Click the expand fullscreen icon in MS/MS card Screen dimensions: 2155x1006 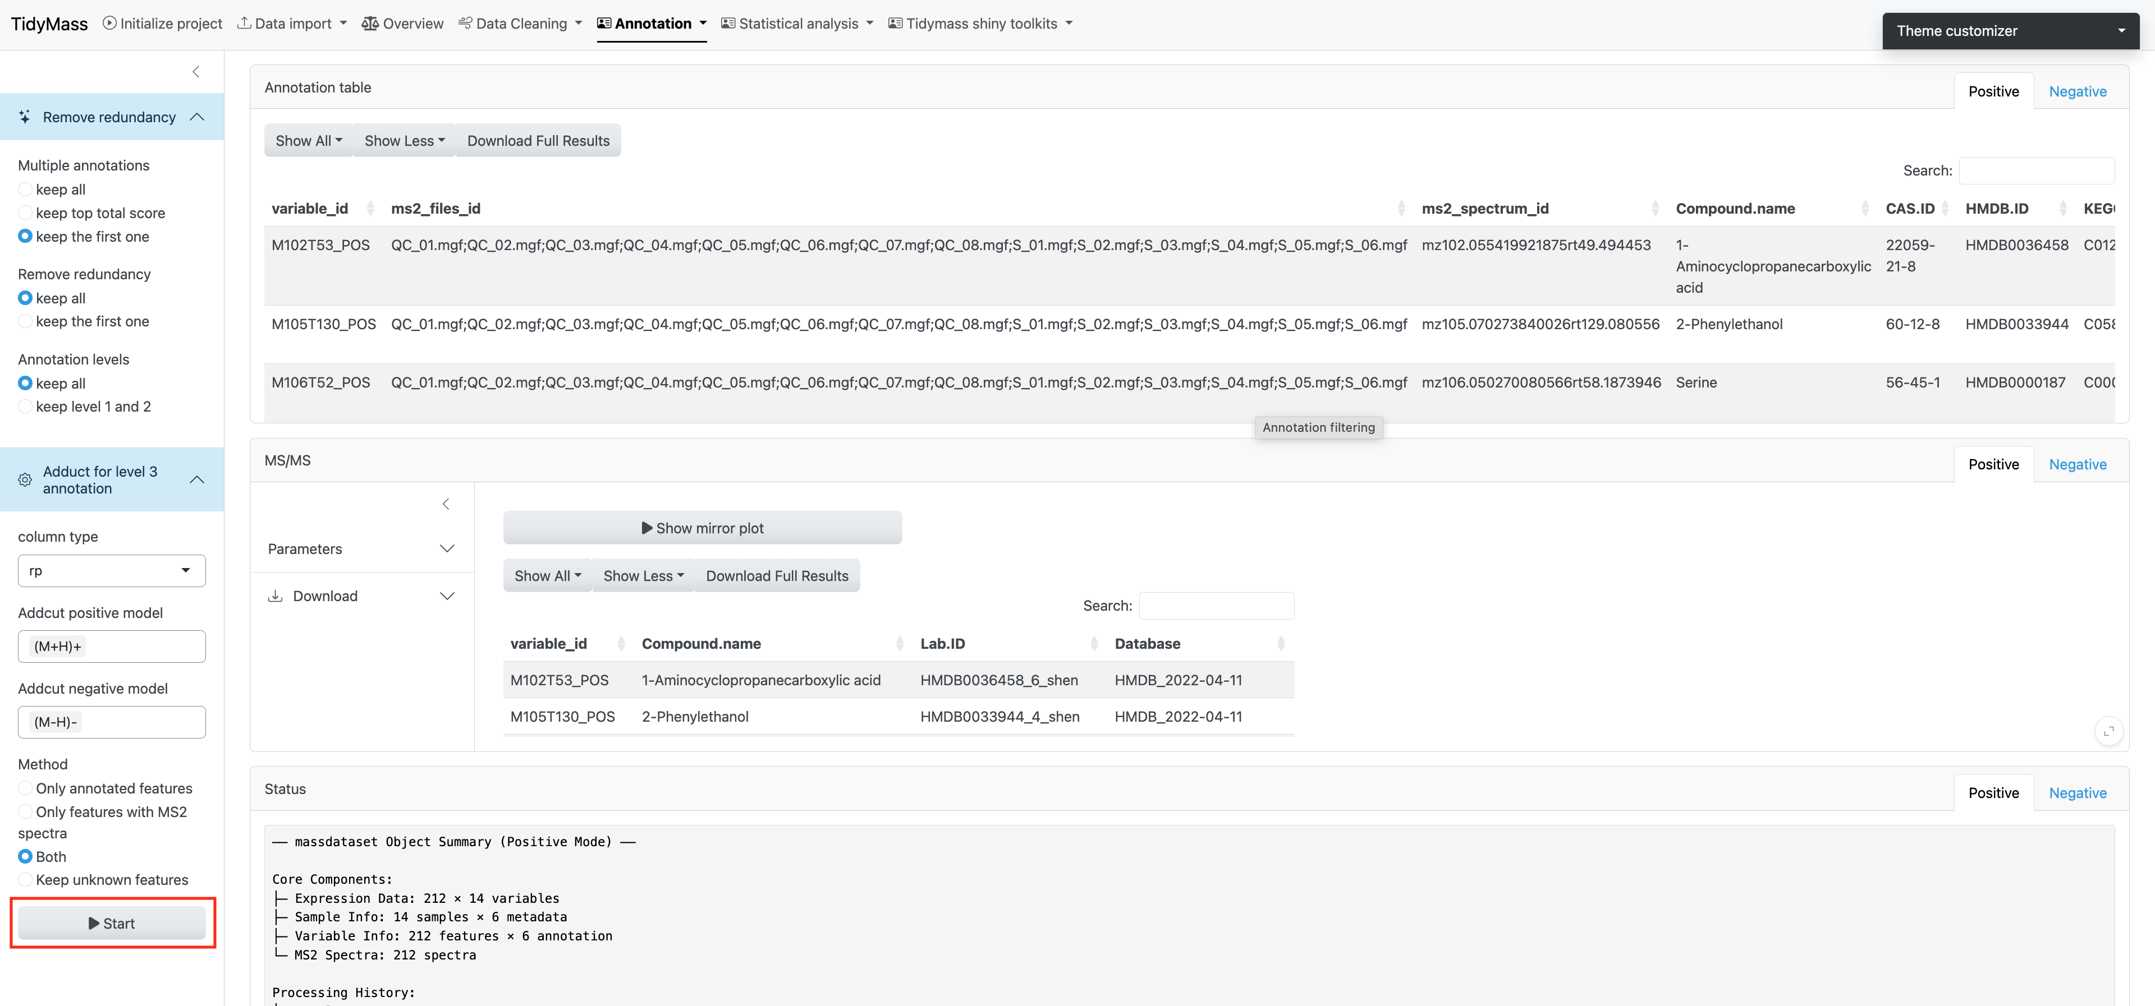click(2109, 731)
